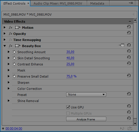Reset the Use GPU option
The height and width of the screenshot is (132, 139).
point(129,106)
